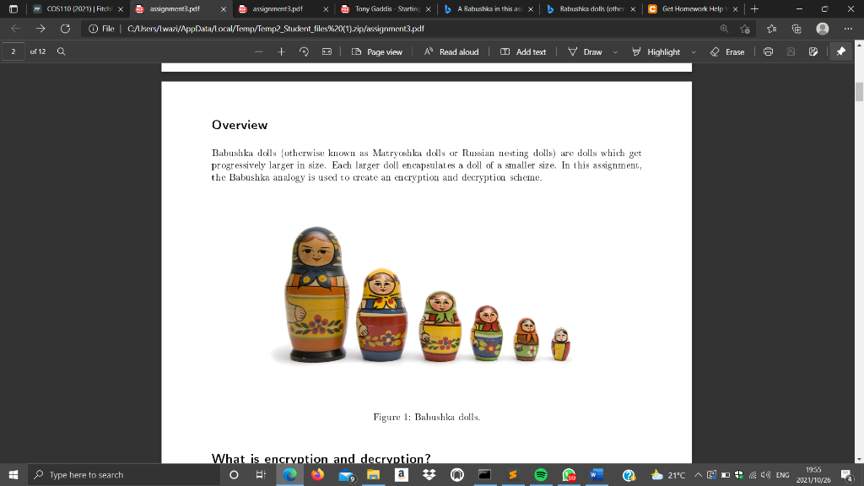
Task: Close the Babushka dolls tab
Action: tap(633, 9)
